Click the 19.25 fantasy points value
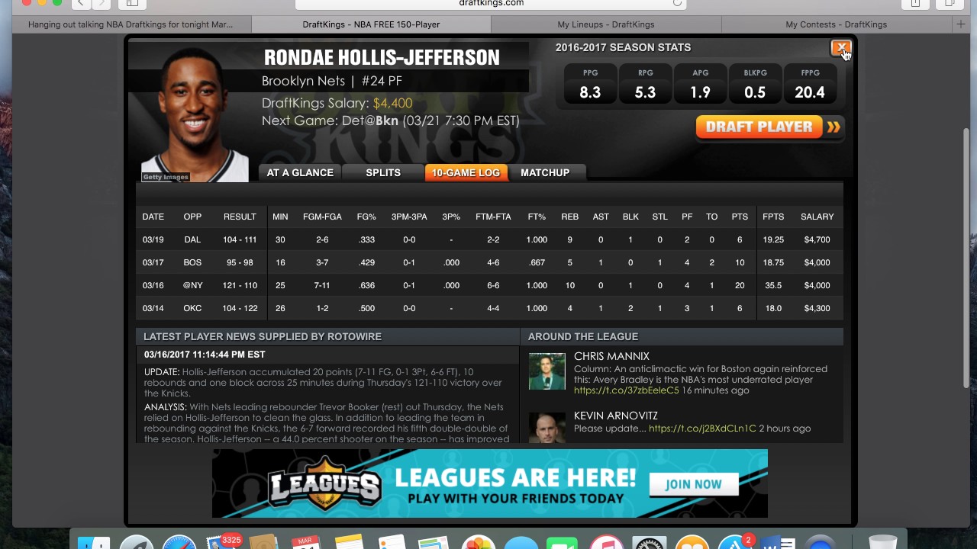Screen dimensions: 977x549 773,239
